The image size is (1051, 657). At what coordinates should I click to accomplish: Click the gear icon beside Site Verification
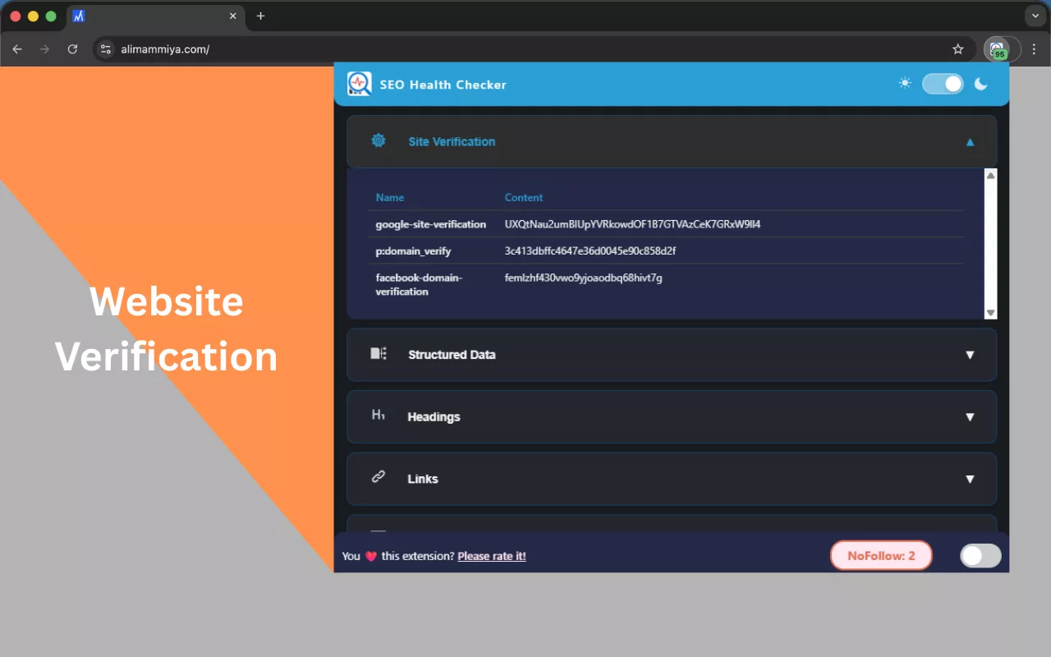(x=378, y=140)
